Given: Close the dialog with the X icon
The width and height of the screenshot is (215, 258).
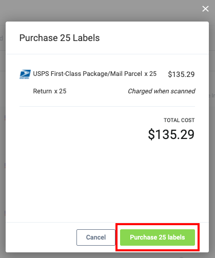Looking at the screenshot, I should (x=205, y=9).
